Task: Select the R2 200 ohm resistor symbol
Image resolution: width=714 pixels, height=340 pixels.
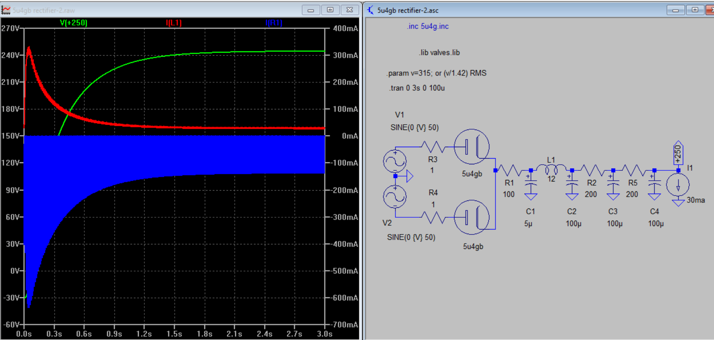Action: click(x=592, y=170)
